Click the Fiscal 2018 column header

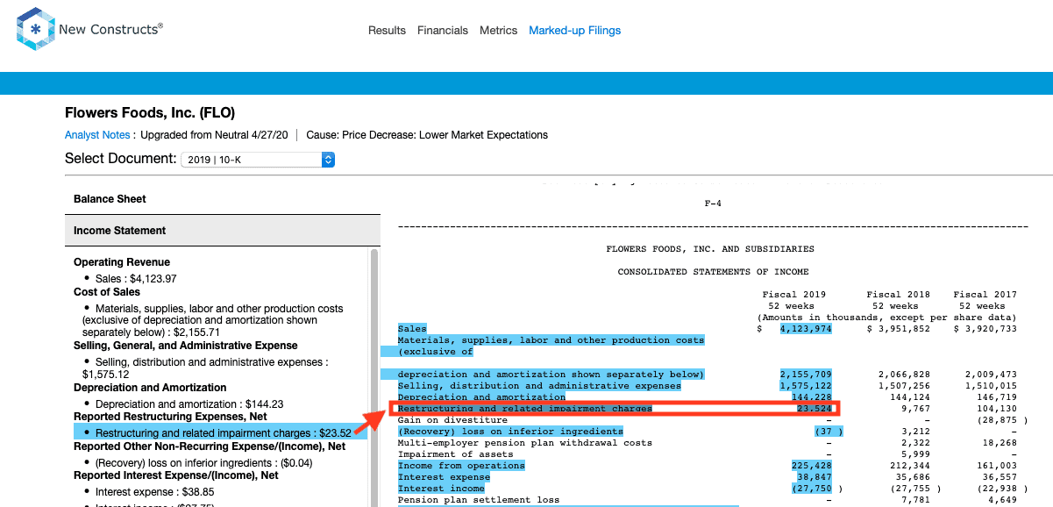tap(899, 295)
